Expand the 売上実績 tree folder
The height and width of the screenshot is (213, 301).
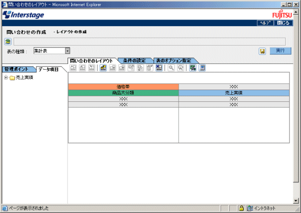point(6,78)
